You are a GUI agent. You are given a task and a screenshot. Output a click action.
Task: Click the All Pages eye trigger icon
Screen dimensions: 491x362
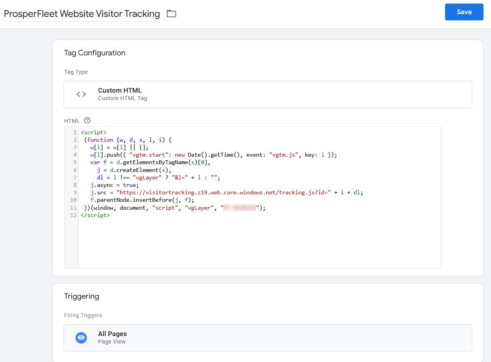coord(81,338)
